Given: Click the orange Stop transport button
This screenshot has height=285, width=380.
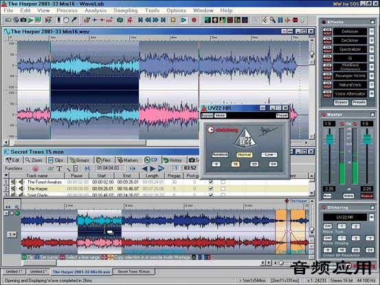Looking at the screenshot, I should [x=173, y=20].
